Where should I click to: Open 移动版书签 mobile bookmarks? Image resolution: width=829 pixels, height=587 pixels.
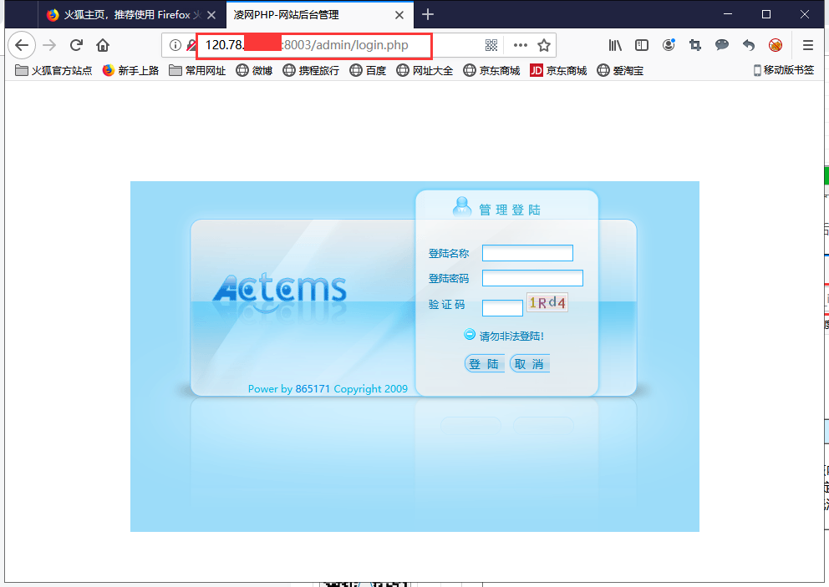pyautogui.click(x=784, y=70)
